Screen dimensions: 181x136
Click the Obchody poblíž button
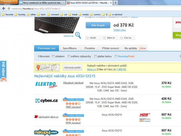72,68
